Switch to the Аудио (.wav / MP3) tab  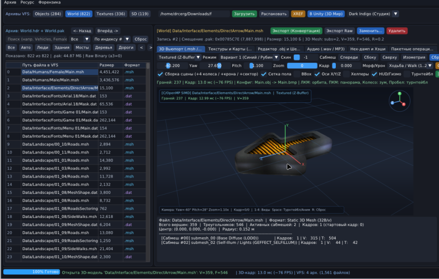tap(326, 49)
